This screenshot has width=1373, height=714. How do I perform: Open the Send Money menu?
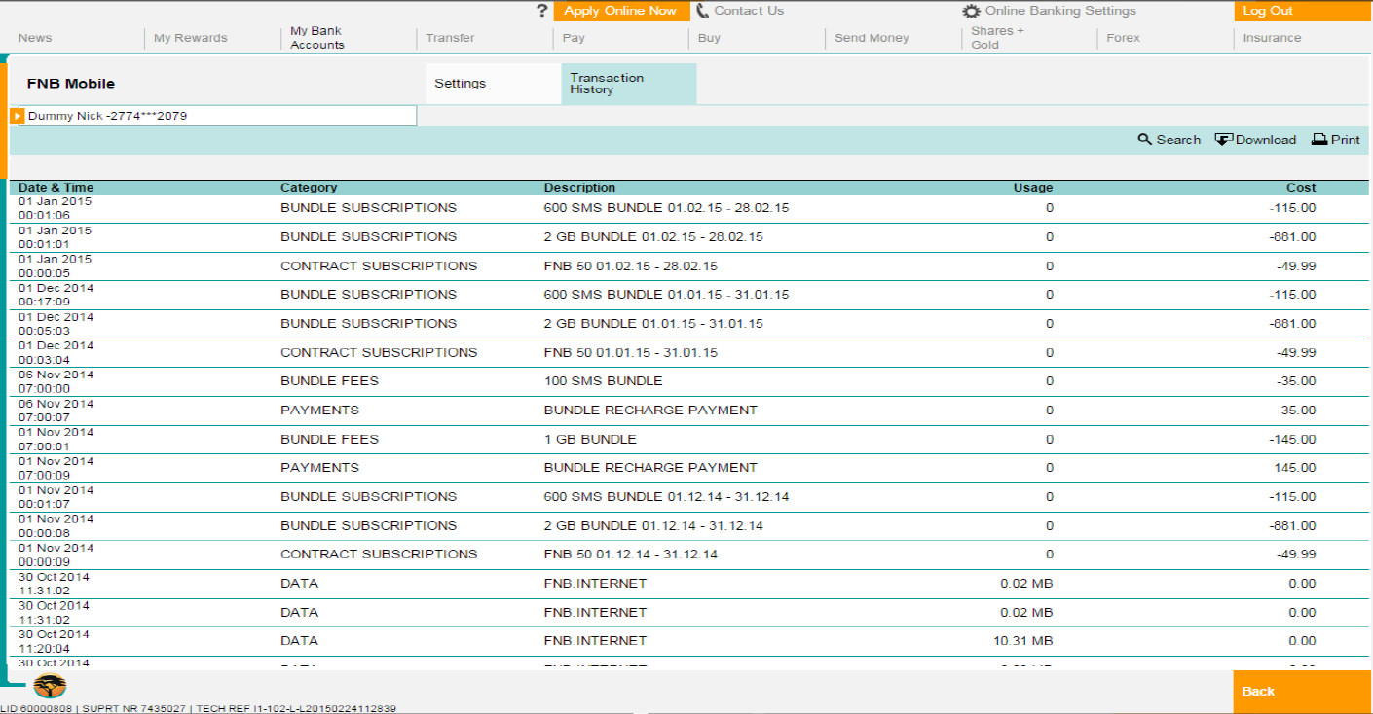pyautogui.click(x=872, y=38)
